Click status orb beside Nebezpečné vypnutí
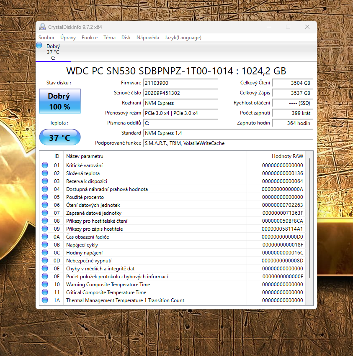The image size is (353, 356). pos(45,261)
